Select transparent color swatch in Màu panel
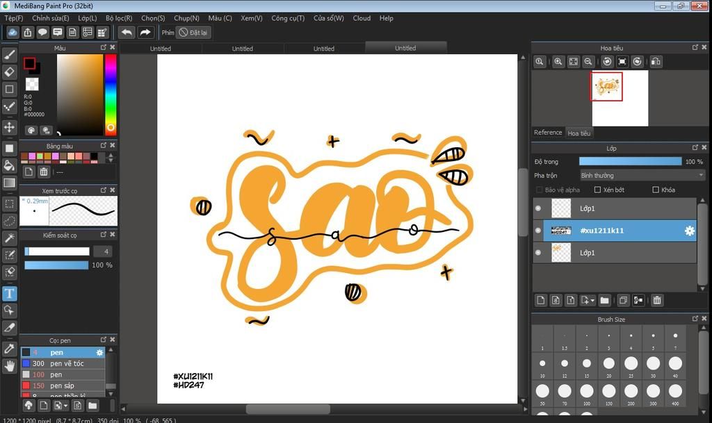The height and width of the screenshot is (423, 712). coord(32,84)
